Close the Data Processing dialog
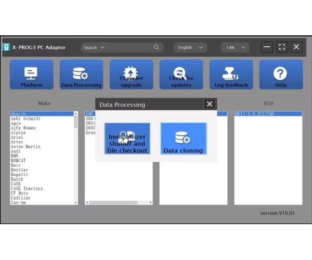The width and height of the screenshot is (312, 260). [x=210, y=104]
